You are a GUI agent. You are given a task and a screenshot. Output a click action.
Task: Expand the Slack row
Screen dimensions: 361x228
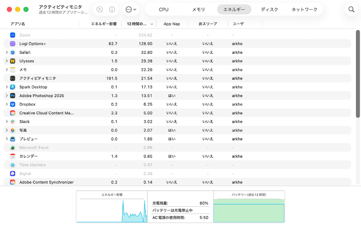(7, 121)
